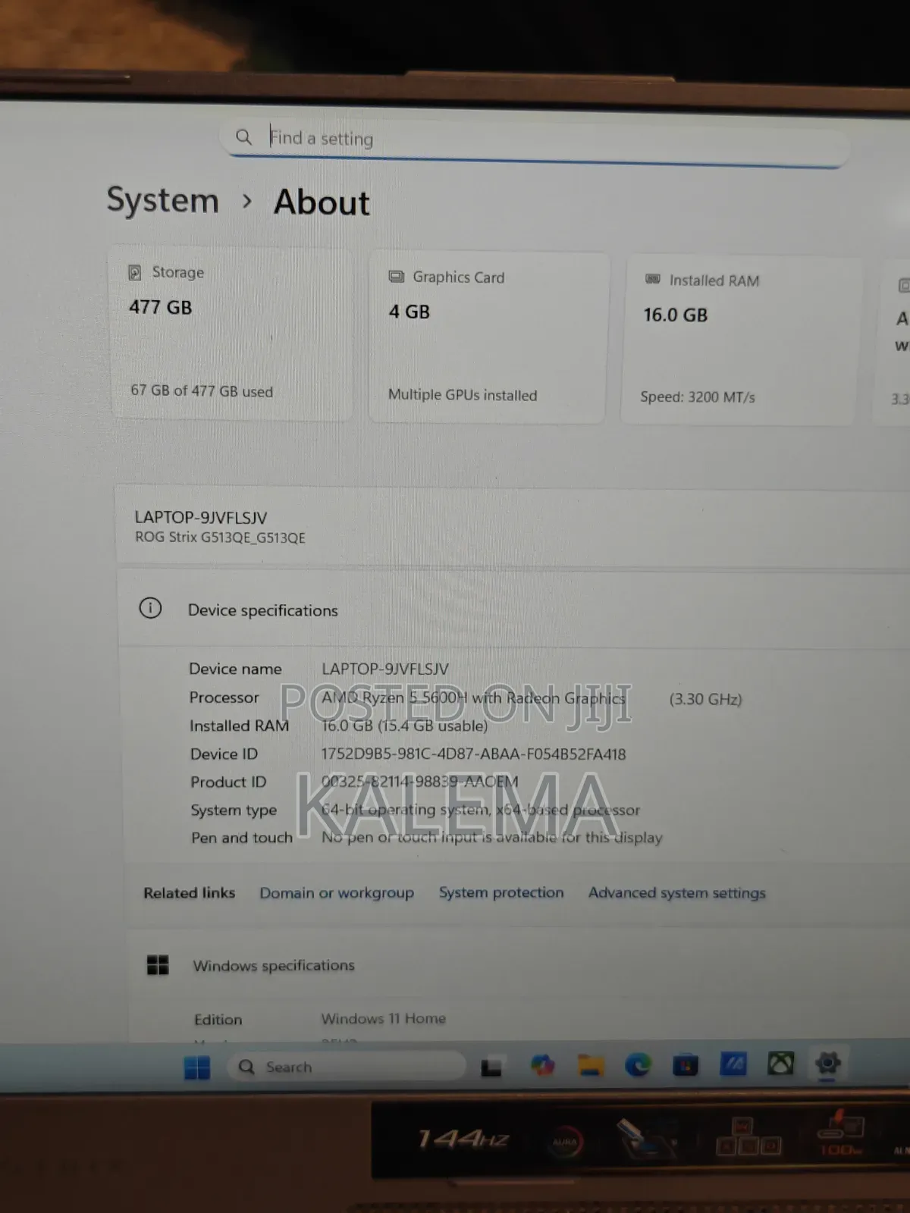The width and height of the screenshot is (910, 1213).
Task: Click the 'Device name' label
Action: click(235, 669)
